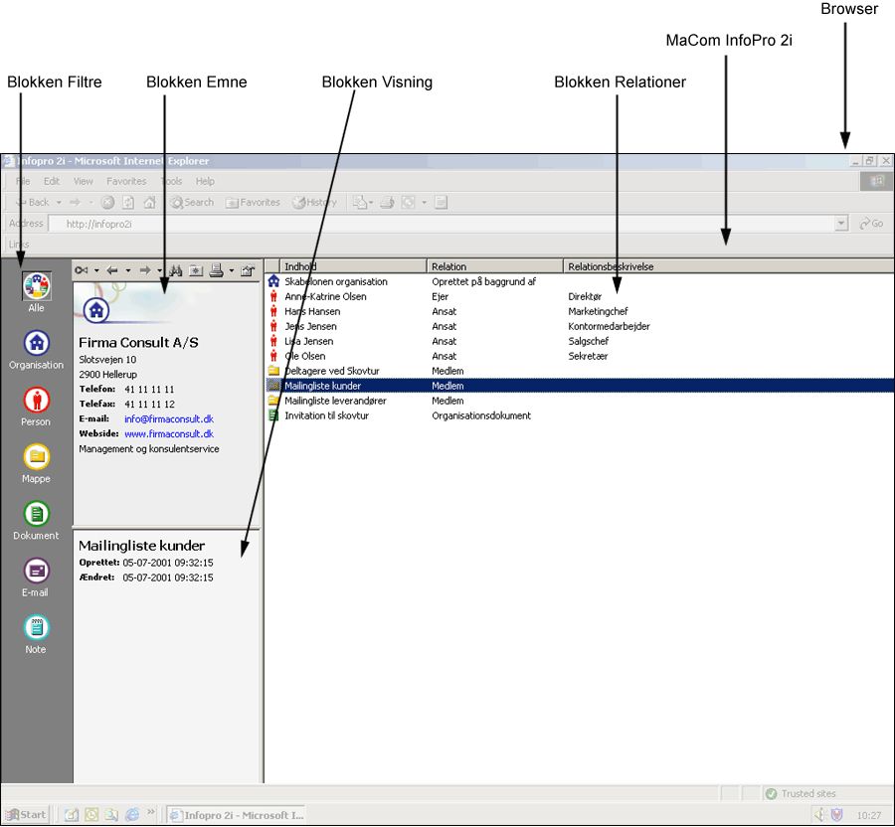Go back using the InfoPro left arrow
This screenshot has height=827, width=895.
click(x=112, y=270)
